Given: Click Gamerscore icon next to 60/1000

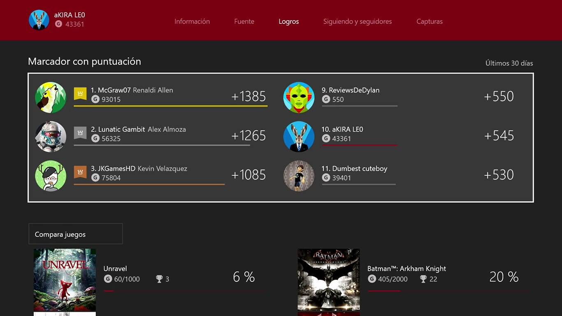Looking at the screenshot, I should (x=108, y=279).
